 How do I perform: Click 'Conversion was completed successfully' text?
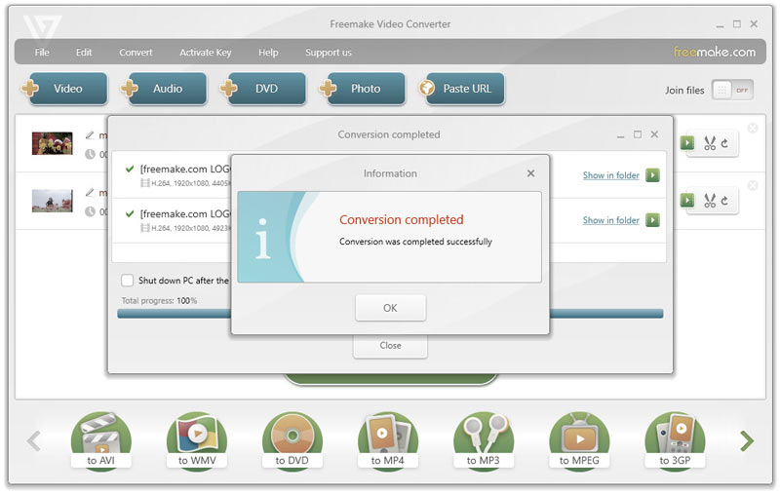[415, 242]
